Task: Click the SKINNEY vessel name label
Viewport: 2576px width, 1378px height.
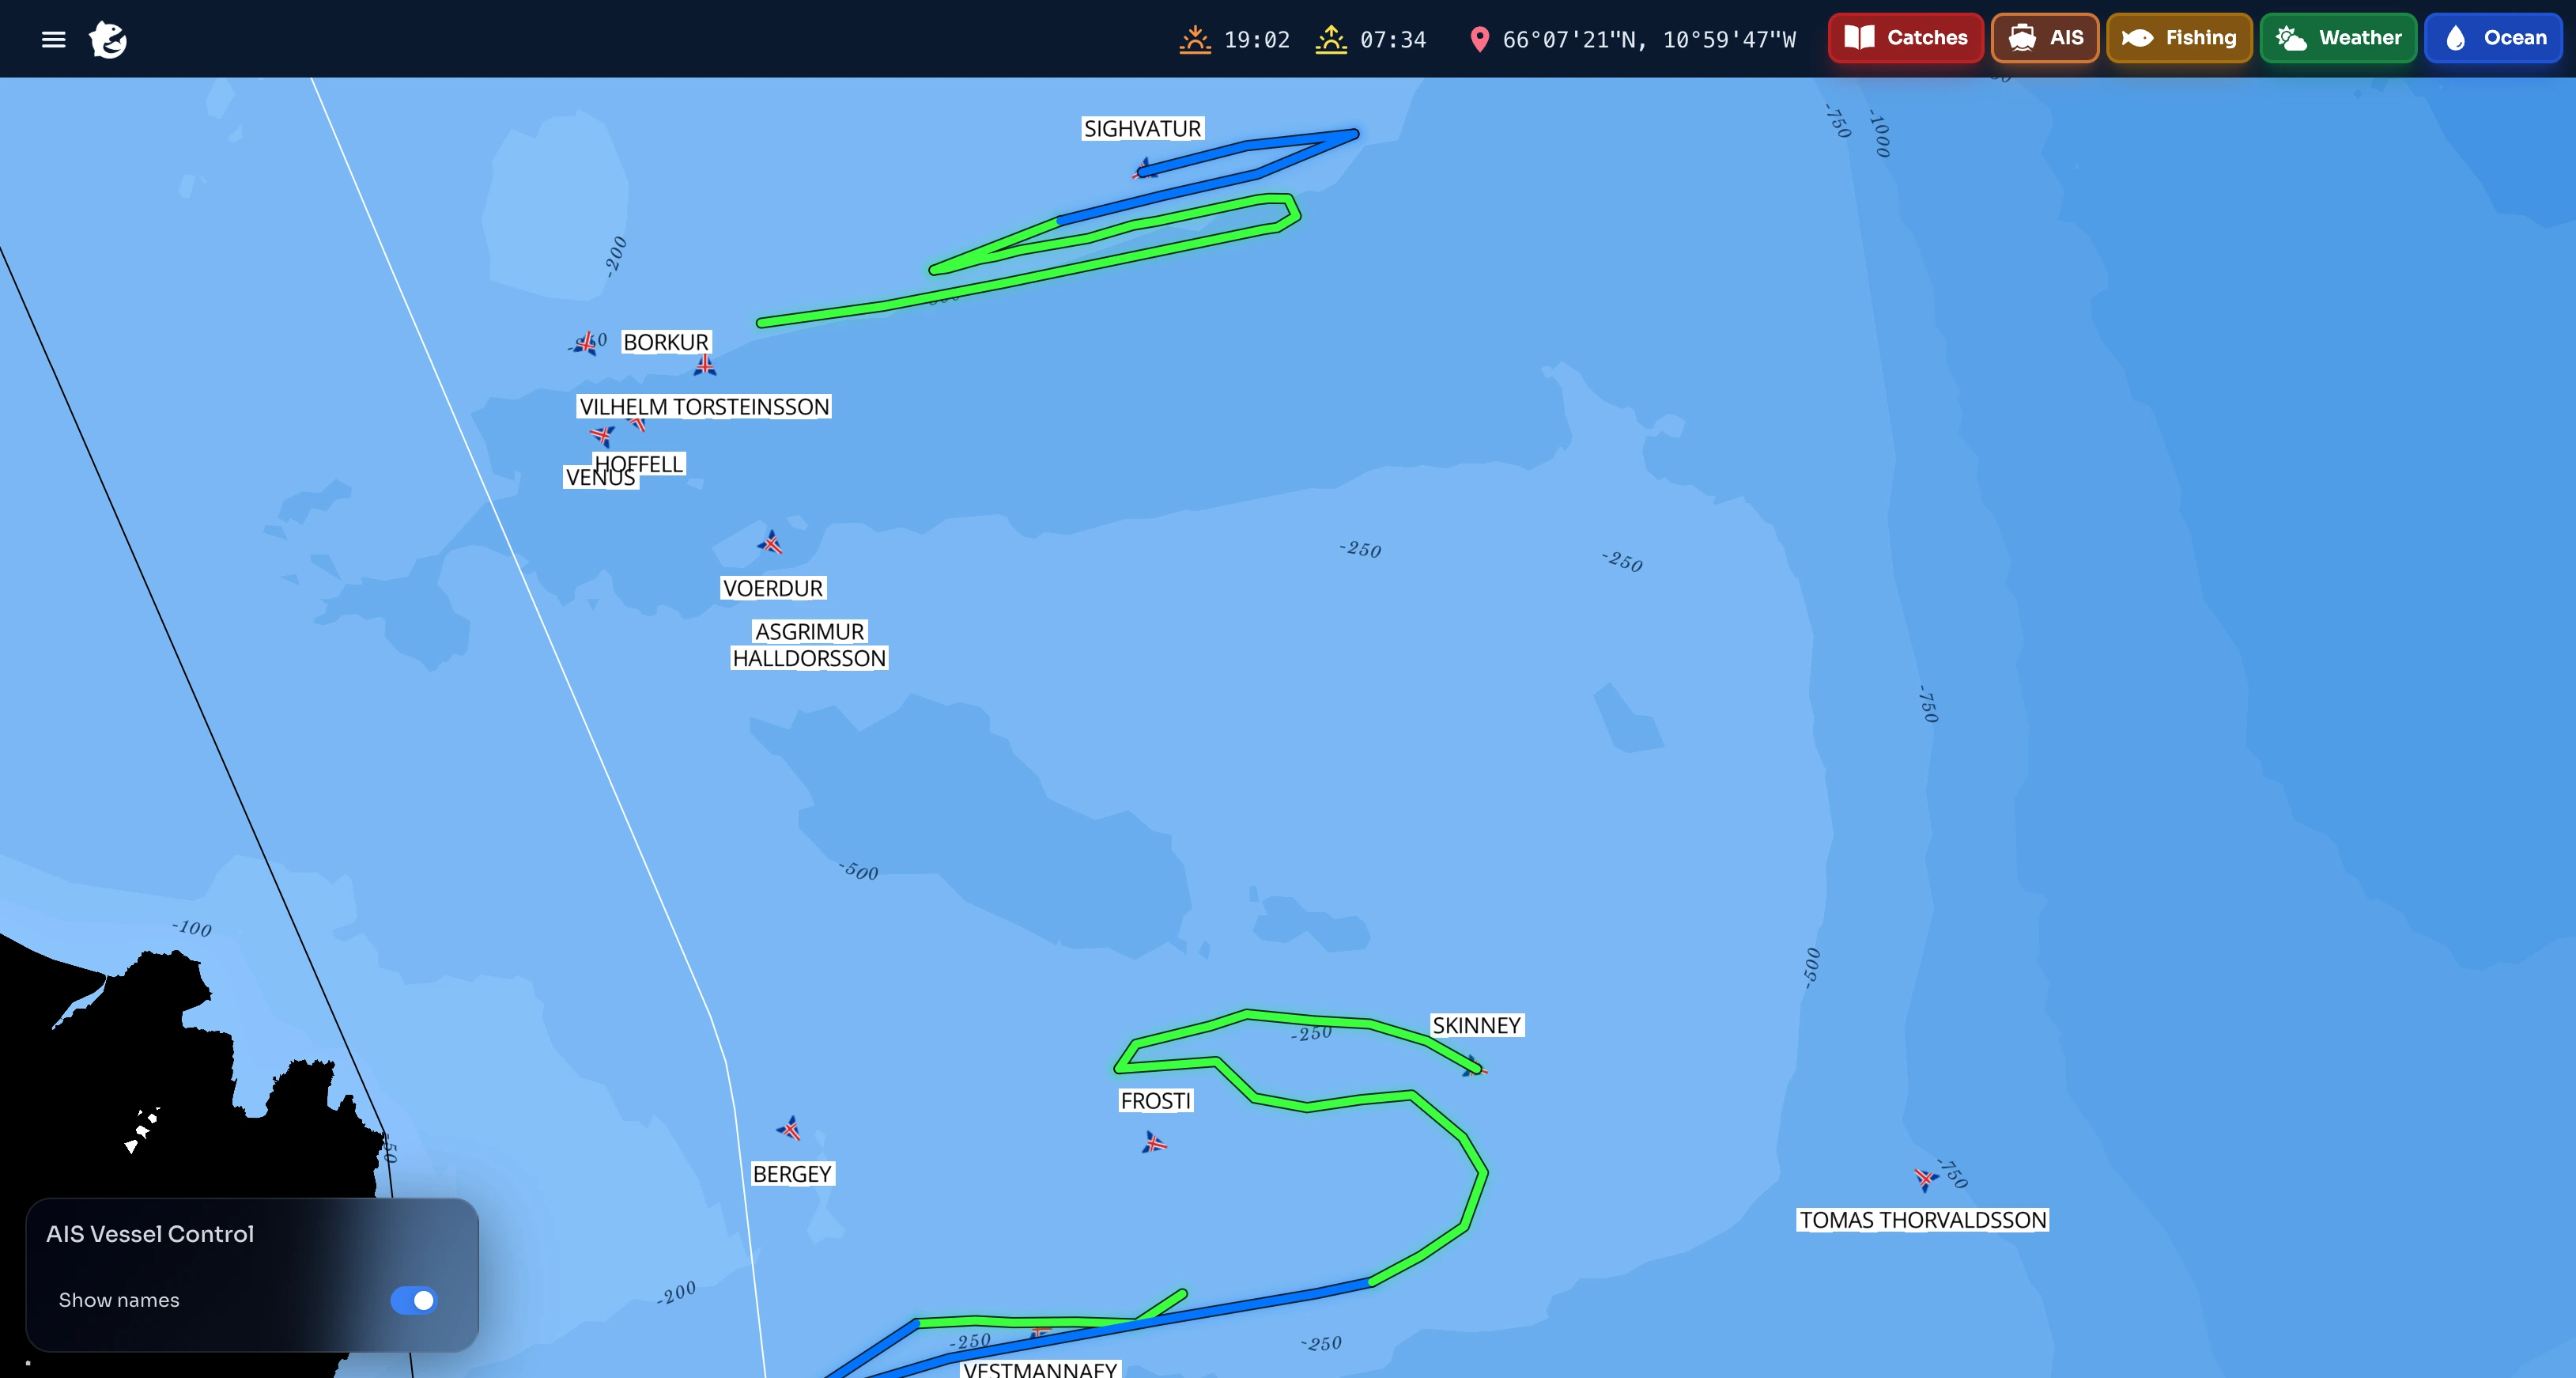Action: point(1476,1026)
